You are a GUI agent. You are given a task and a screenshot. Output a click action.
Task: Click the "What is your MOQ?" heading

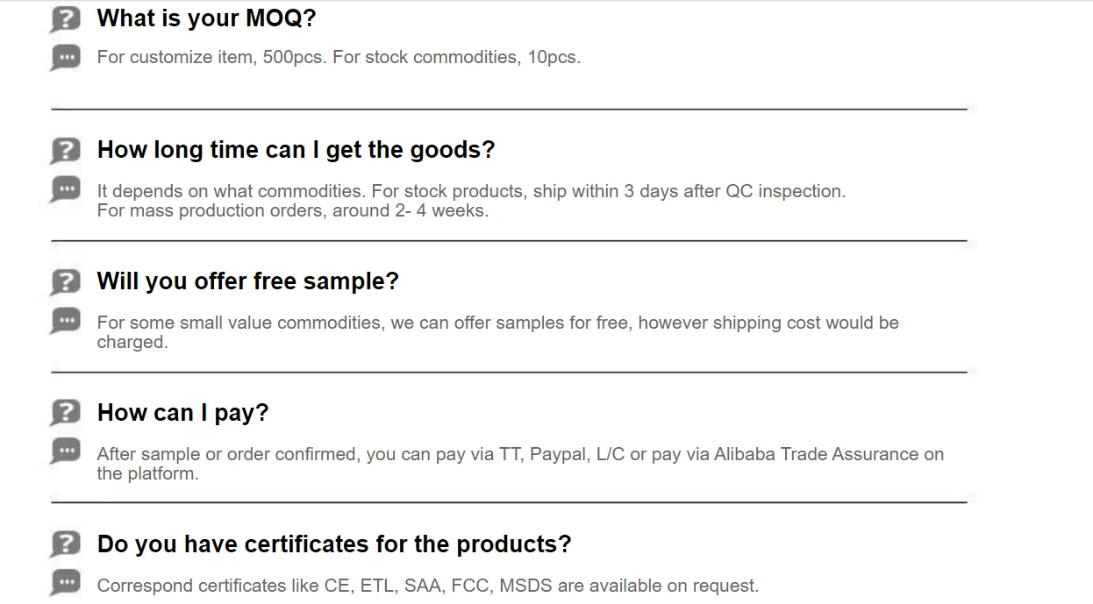[x=206, y=18]
